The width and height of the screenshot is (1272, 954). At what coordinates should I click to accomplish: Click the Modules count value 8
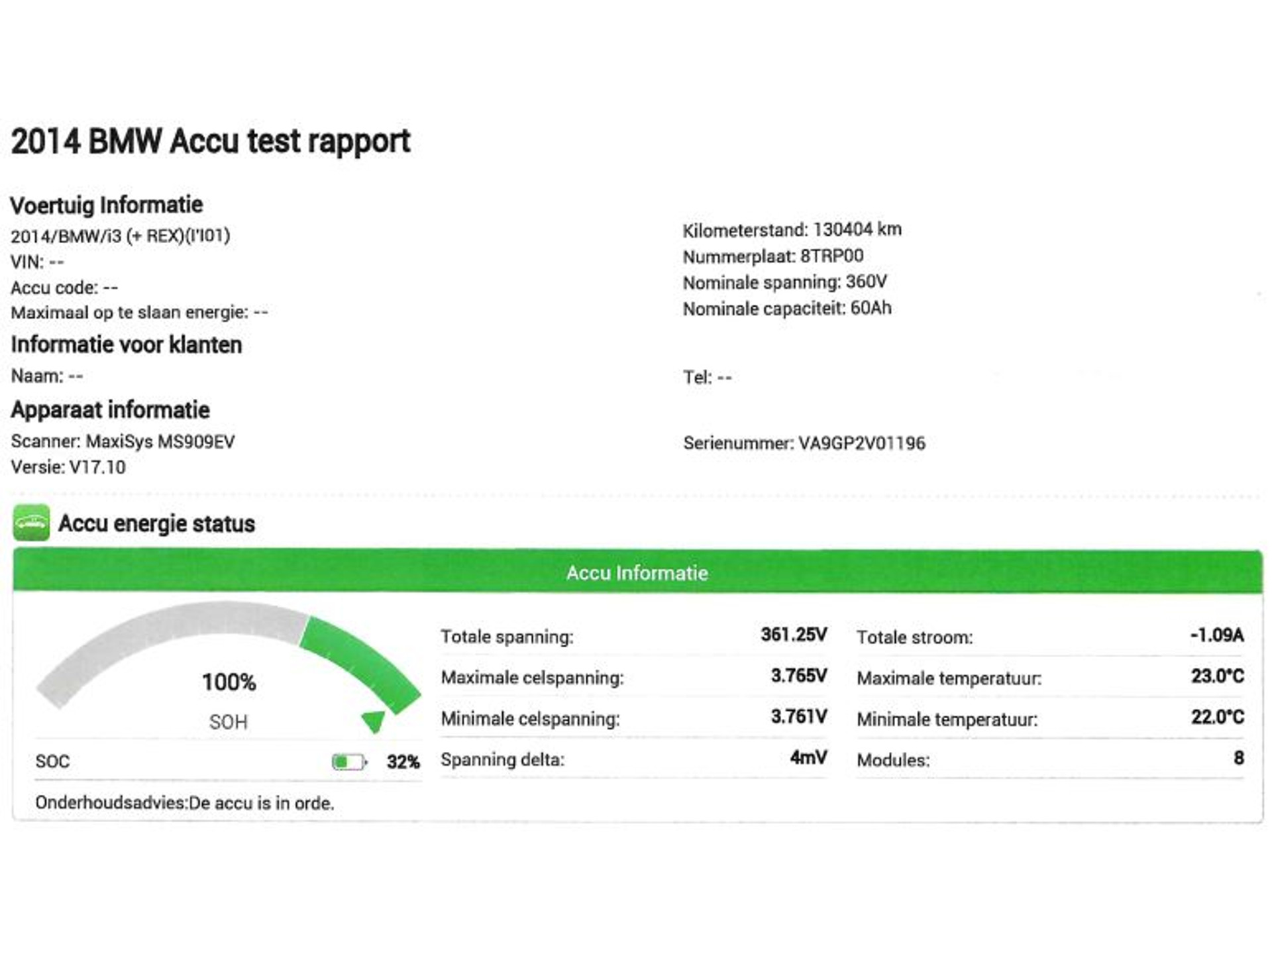1238,758
